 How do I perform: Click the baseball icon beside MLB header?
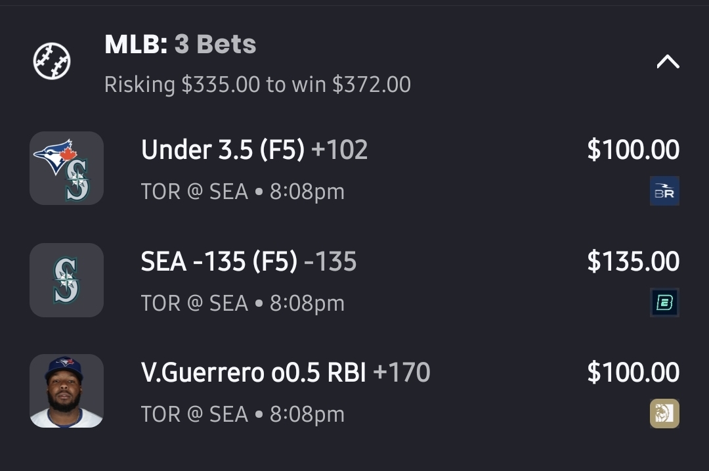[x=52, y=61]
